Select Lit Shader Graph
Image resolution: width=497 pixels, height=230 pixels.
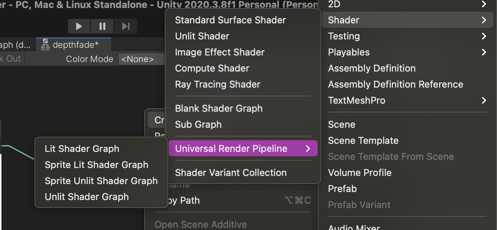[82, 149]
